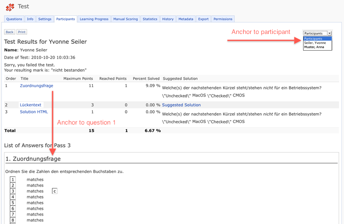
Task: Switch to the Info tab
Action: click(x=30, y=19)
